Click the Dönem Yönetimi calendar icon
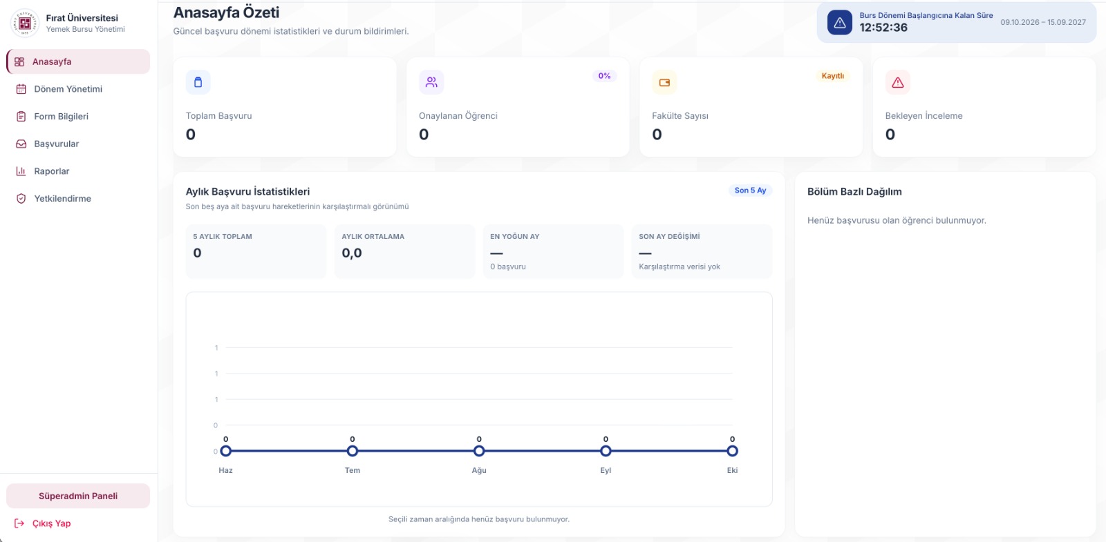The image size is (1106, 542). coord(21,89)
